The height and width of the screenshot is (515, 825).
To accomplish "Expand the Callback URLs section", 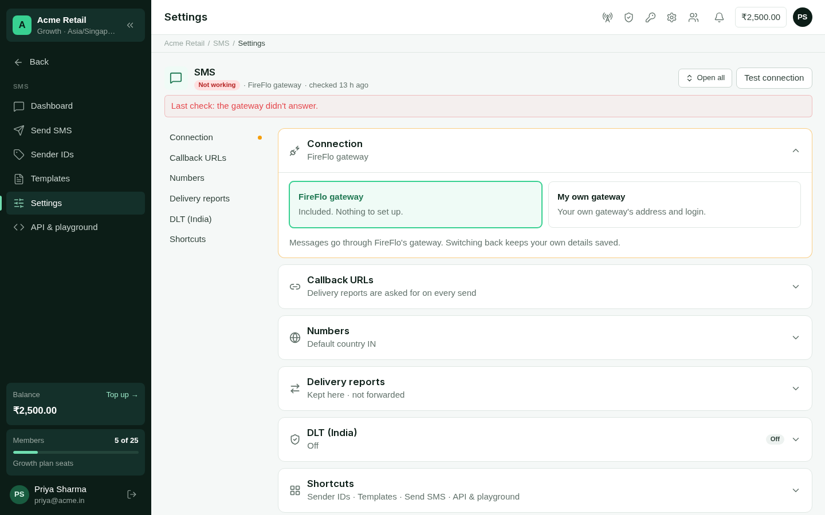I will (x=796, y=287).
